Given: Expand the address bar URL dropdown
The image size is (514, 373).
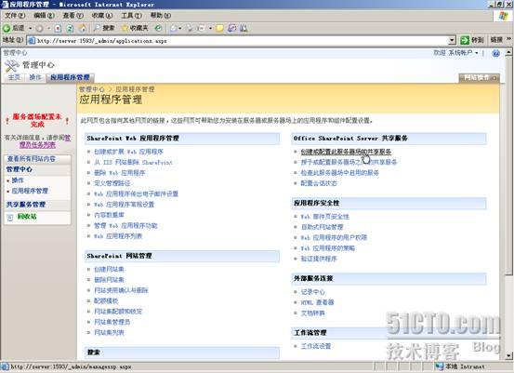Looking at the screenshot, I should coord(452,41).
